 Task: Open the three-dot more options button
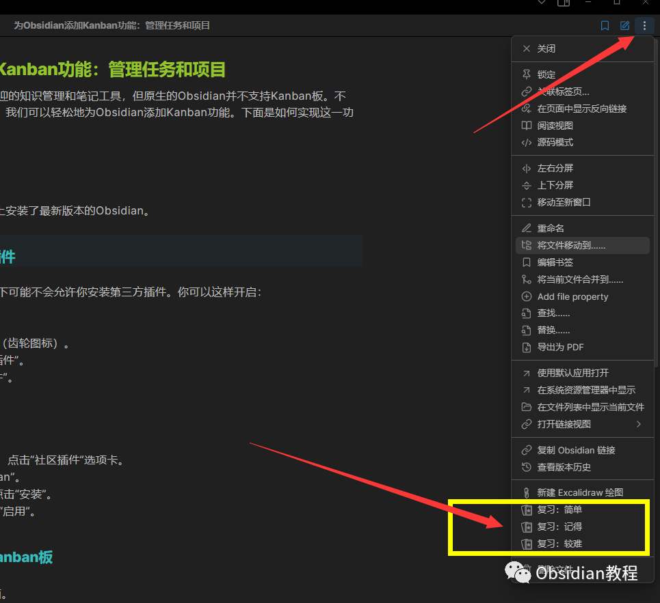(644, 26)
